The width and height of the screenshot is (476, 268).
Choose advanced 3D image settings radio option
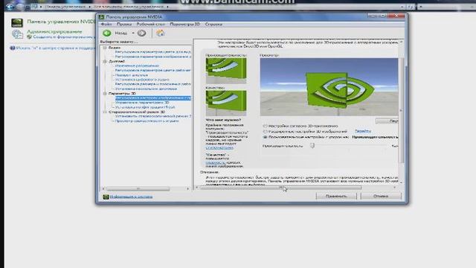[266, 132]
